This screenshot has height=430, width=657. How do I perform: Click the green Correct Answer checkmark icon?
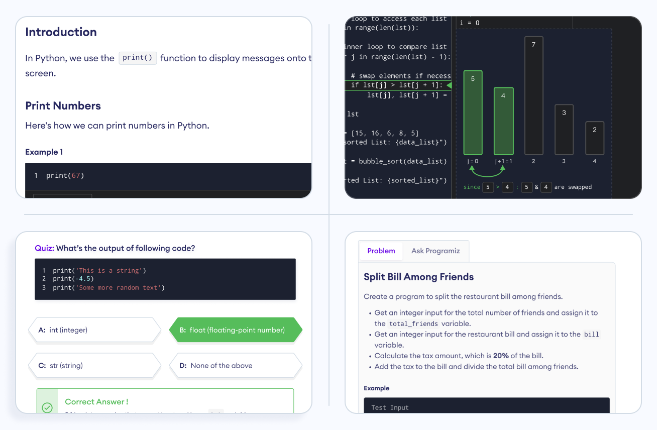point(47,407)
